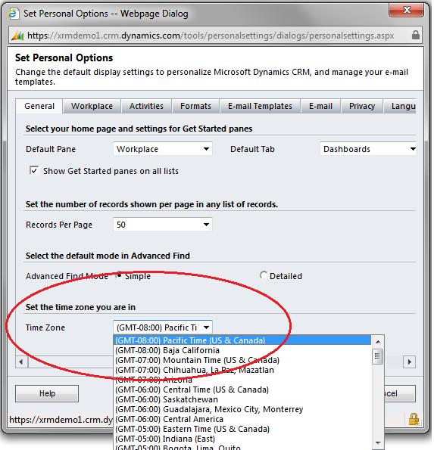
Task: Select Central Time (US & Canada)
Action: click(x=242, y=389)
